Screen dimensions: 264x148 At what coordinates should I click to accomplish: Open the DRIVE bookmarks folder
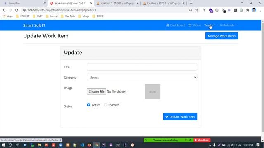click(x=98, y=16)
